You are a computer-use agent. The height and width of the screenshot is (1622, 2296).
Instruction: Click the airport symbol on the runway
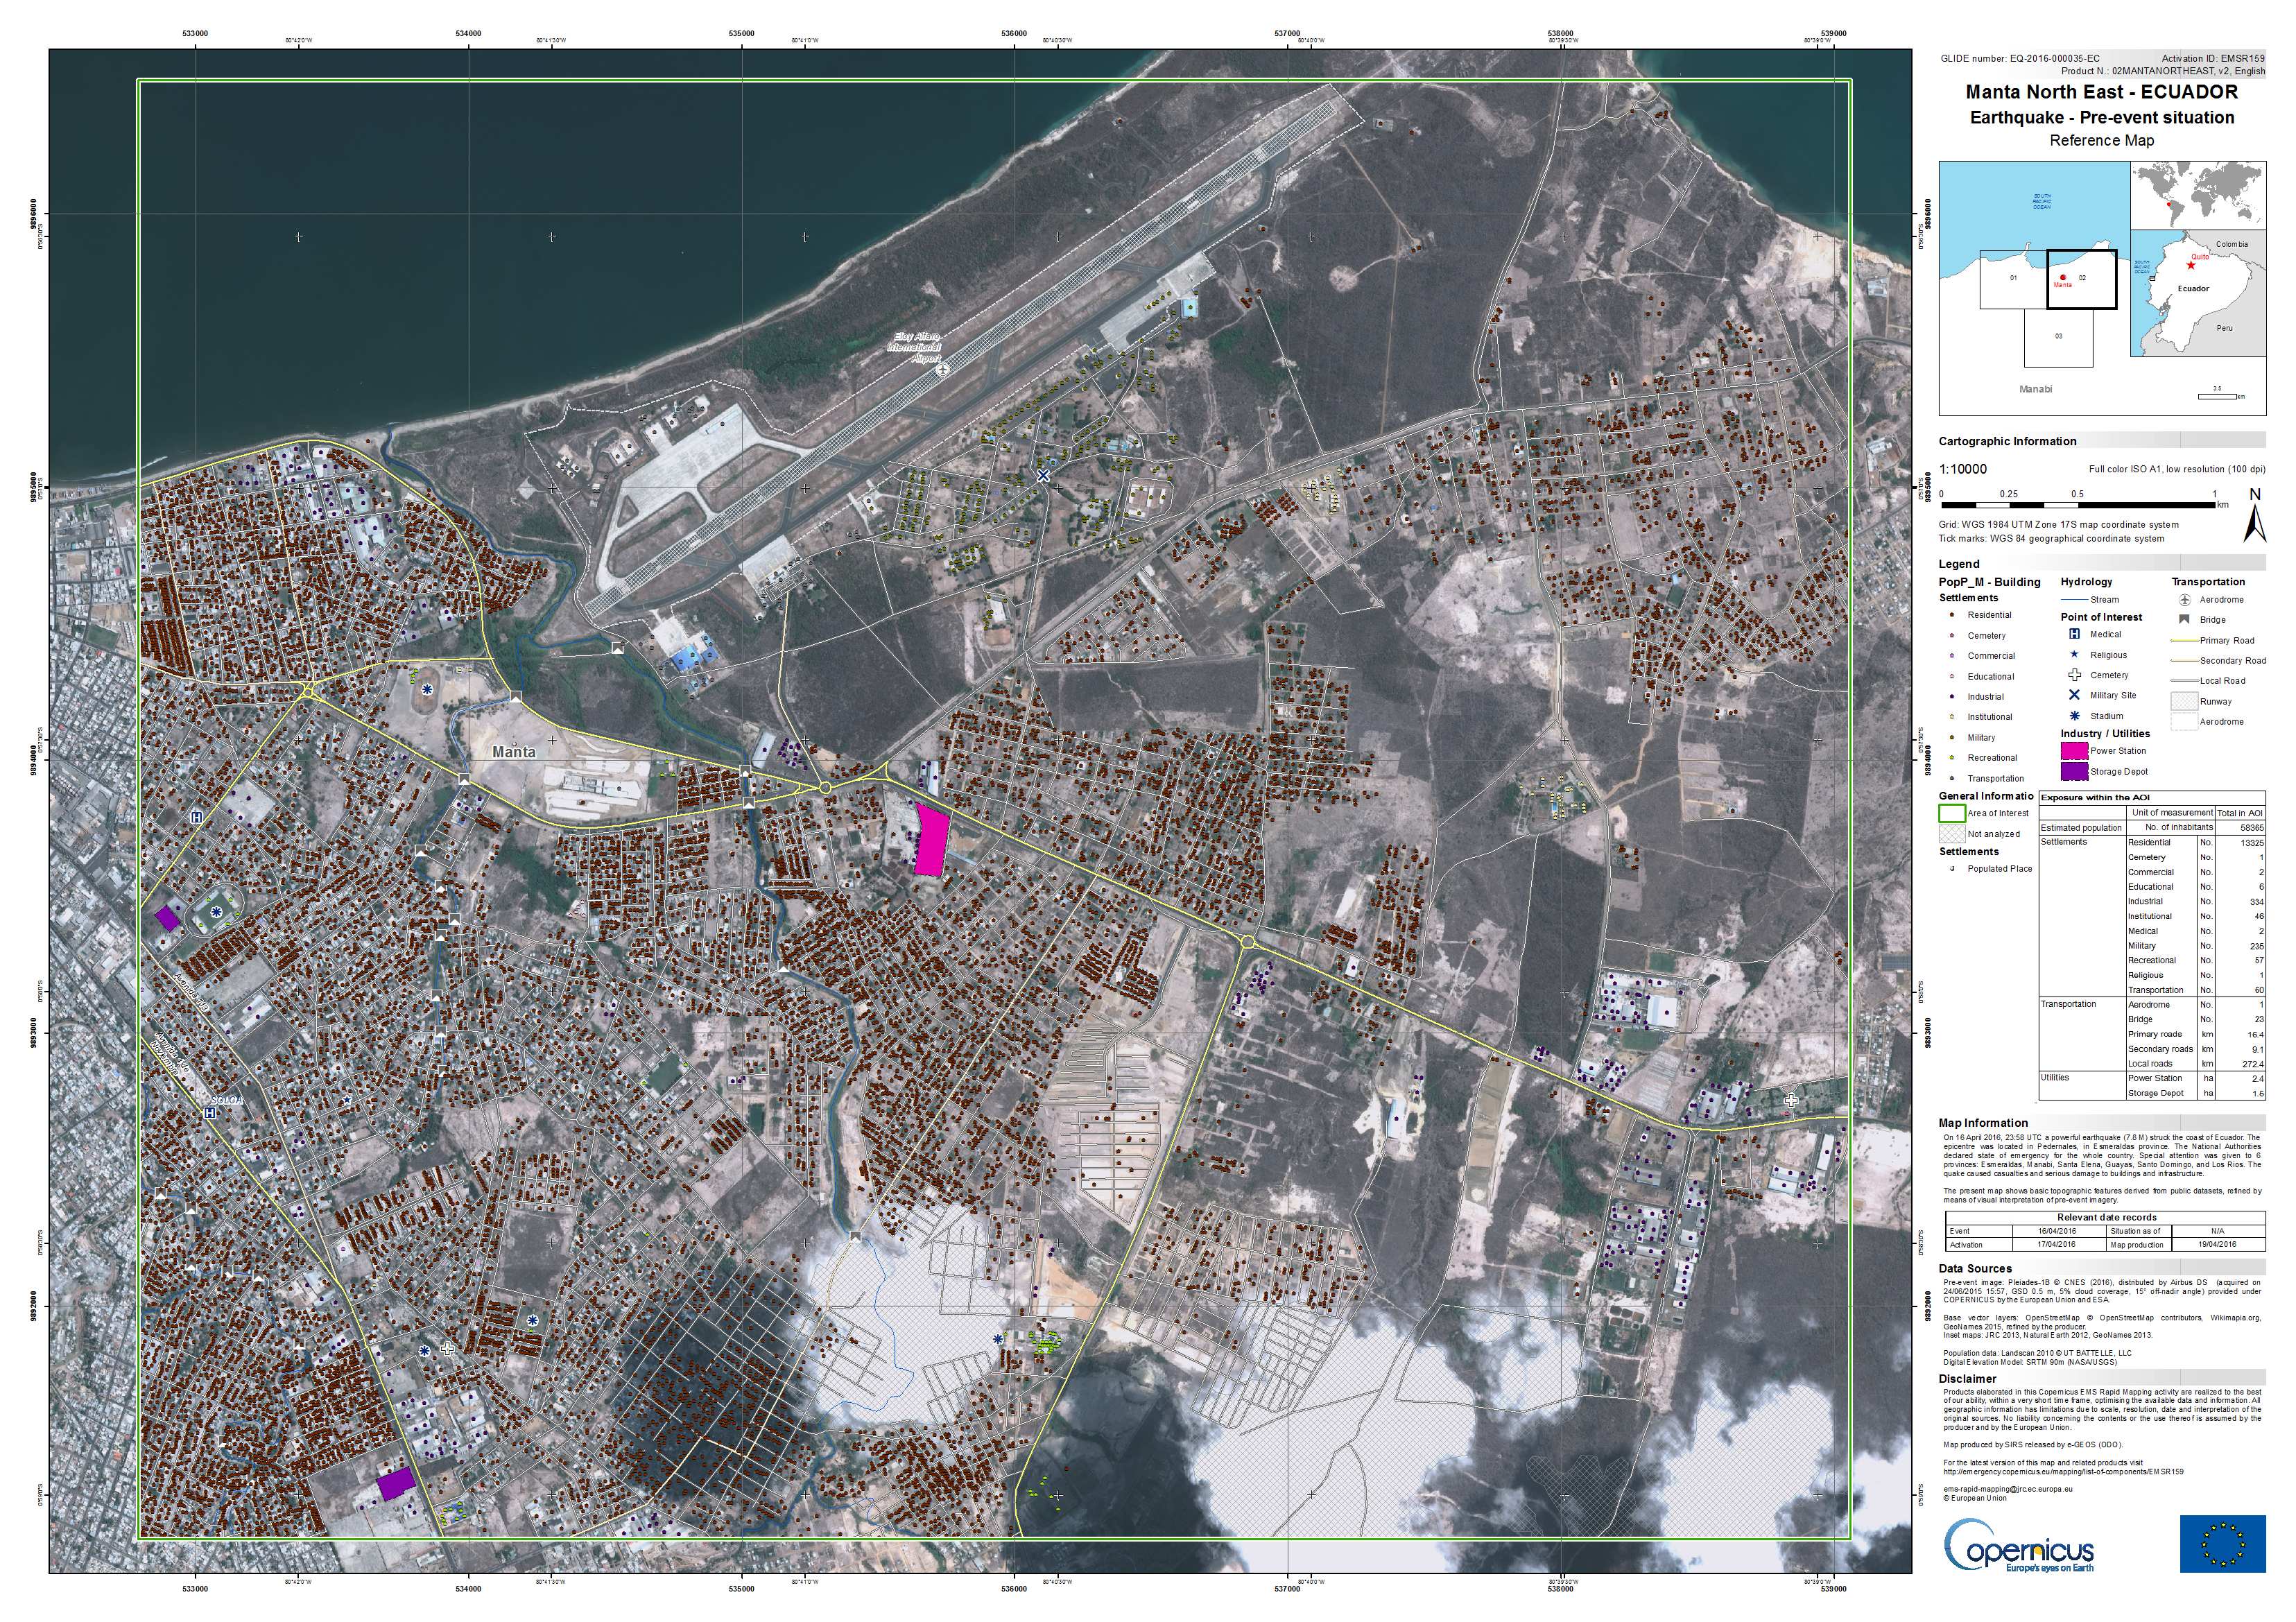pos(943,370)
